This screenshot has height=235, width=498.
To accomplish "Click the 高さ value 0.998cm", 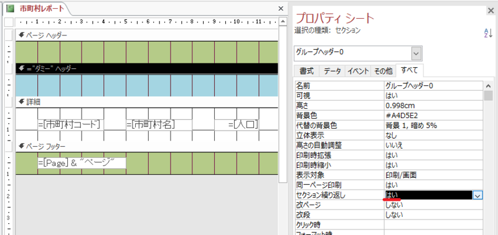I will click(x=433, y=106).
